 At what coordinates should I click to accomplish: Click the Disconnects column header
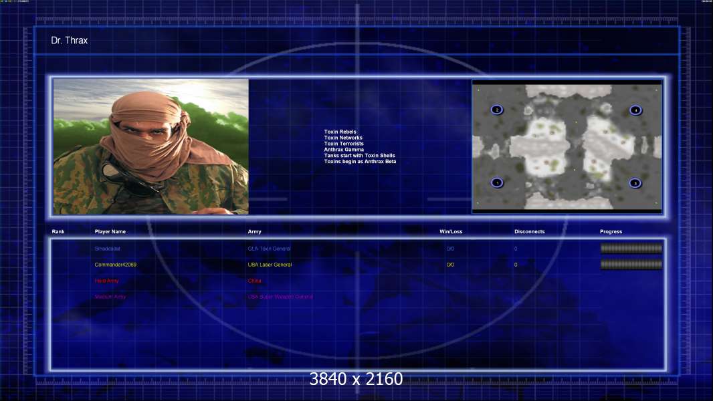click(x=529, y=232)
